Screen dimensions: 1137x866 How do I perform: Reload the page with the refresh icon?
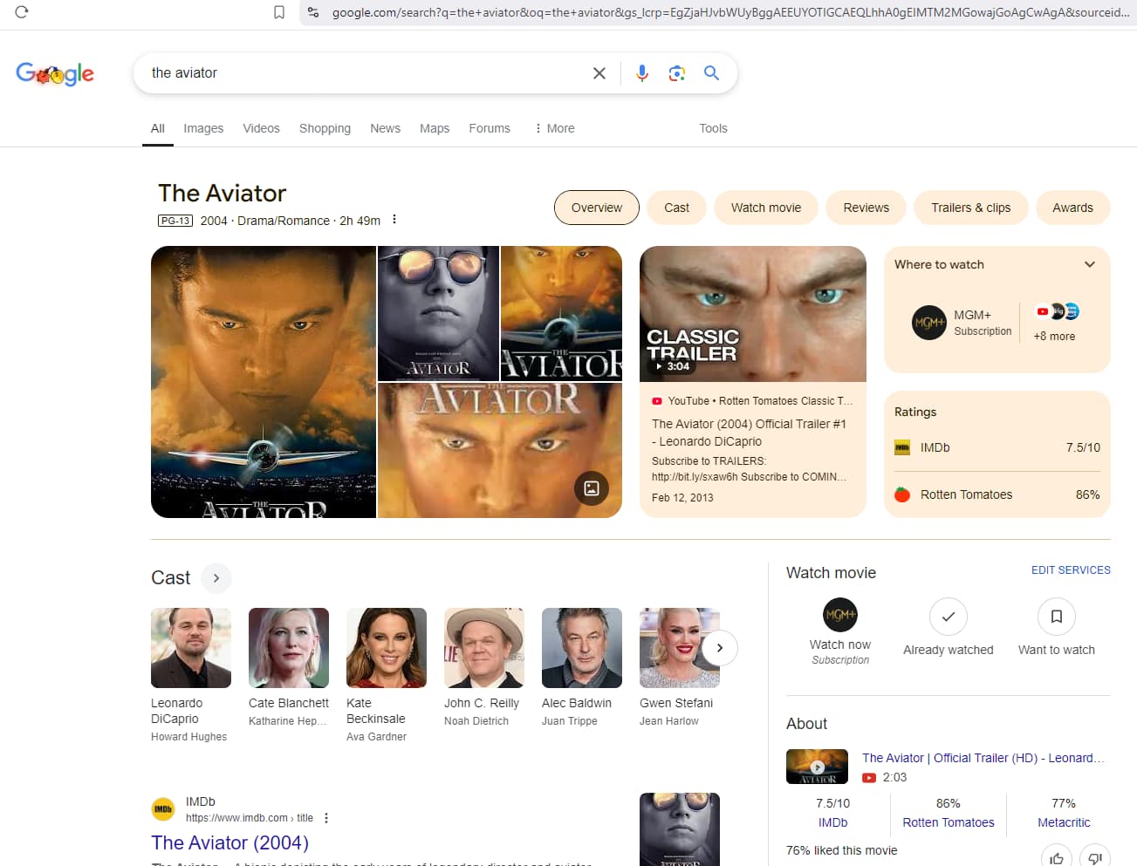22,12
